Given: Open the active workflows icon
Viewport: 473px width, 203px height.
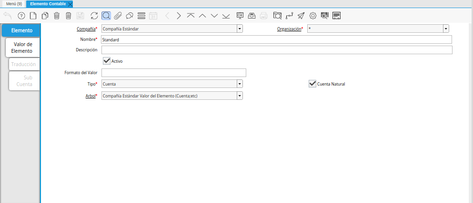Looking at the screenshot, I should tap(289, 16).
